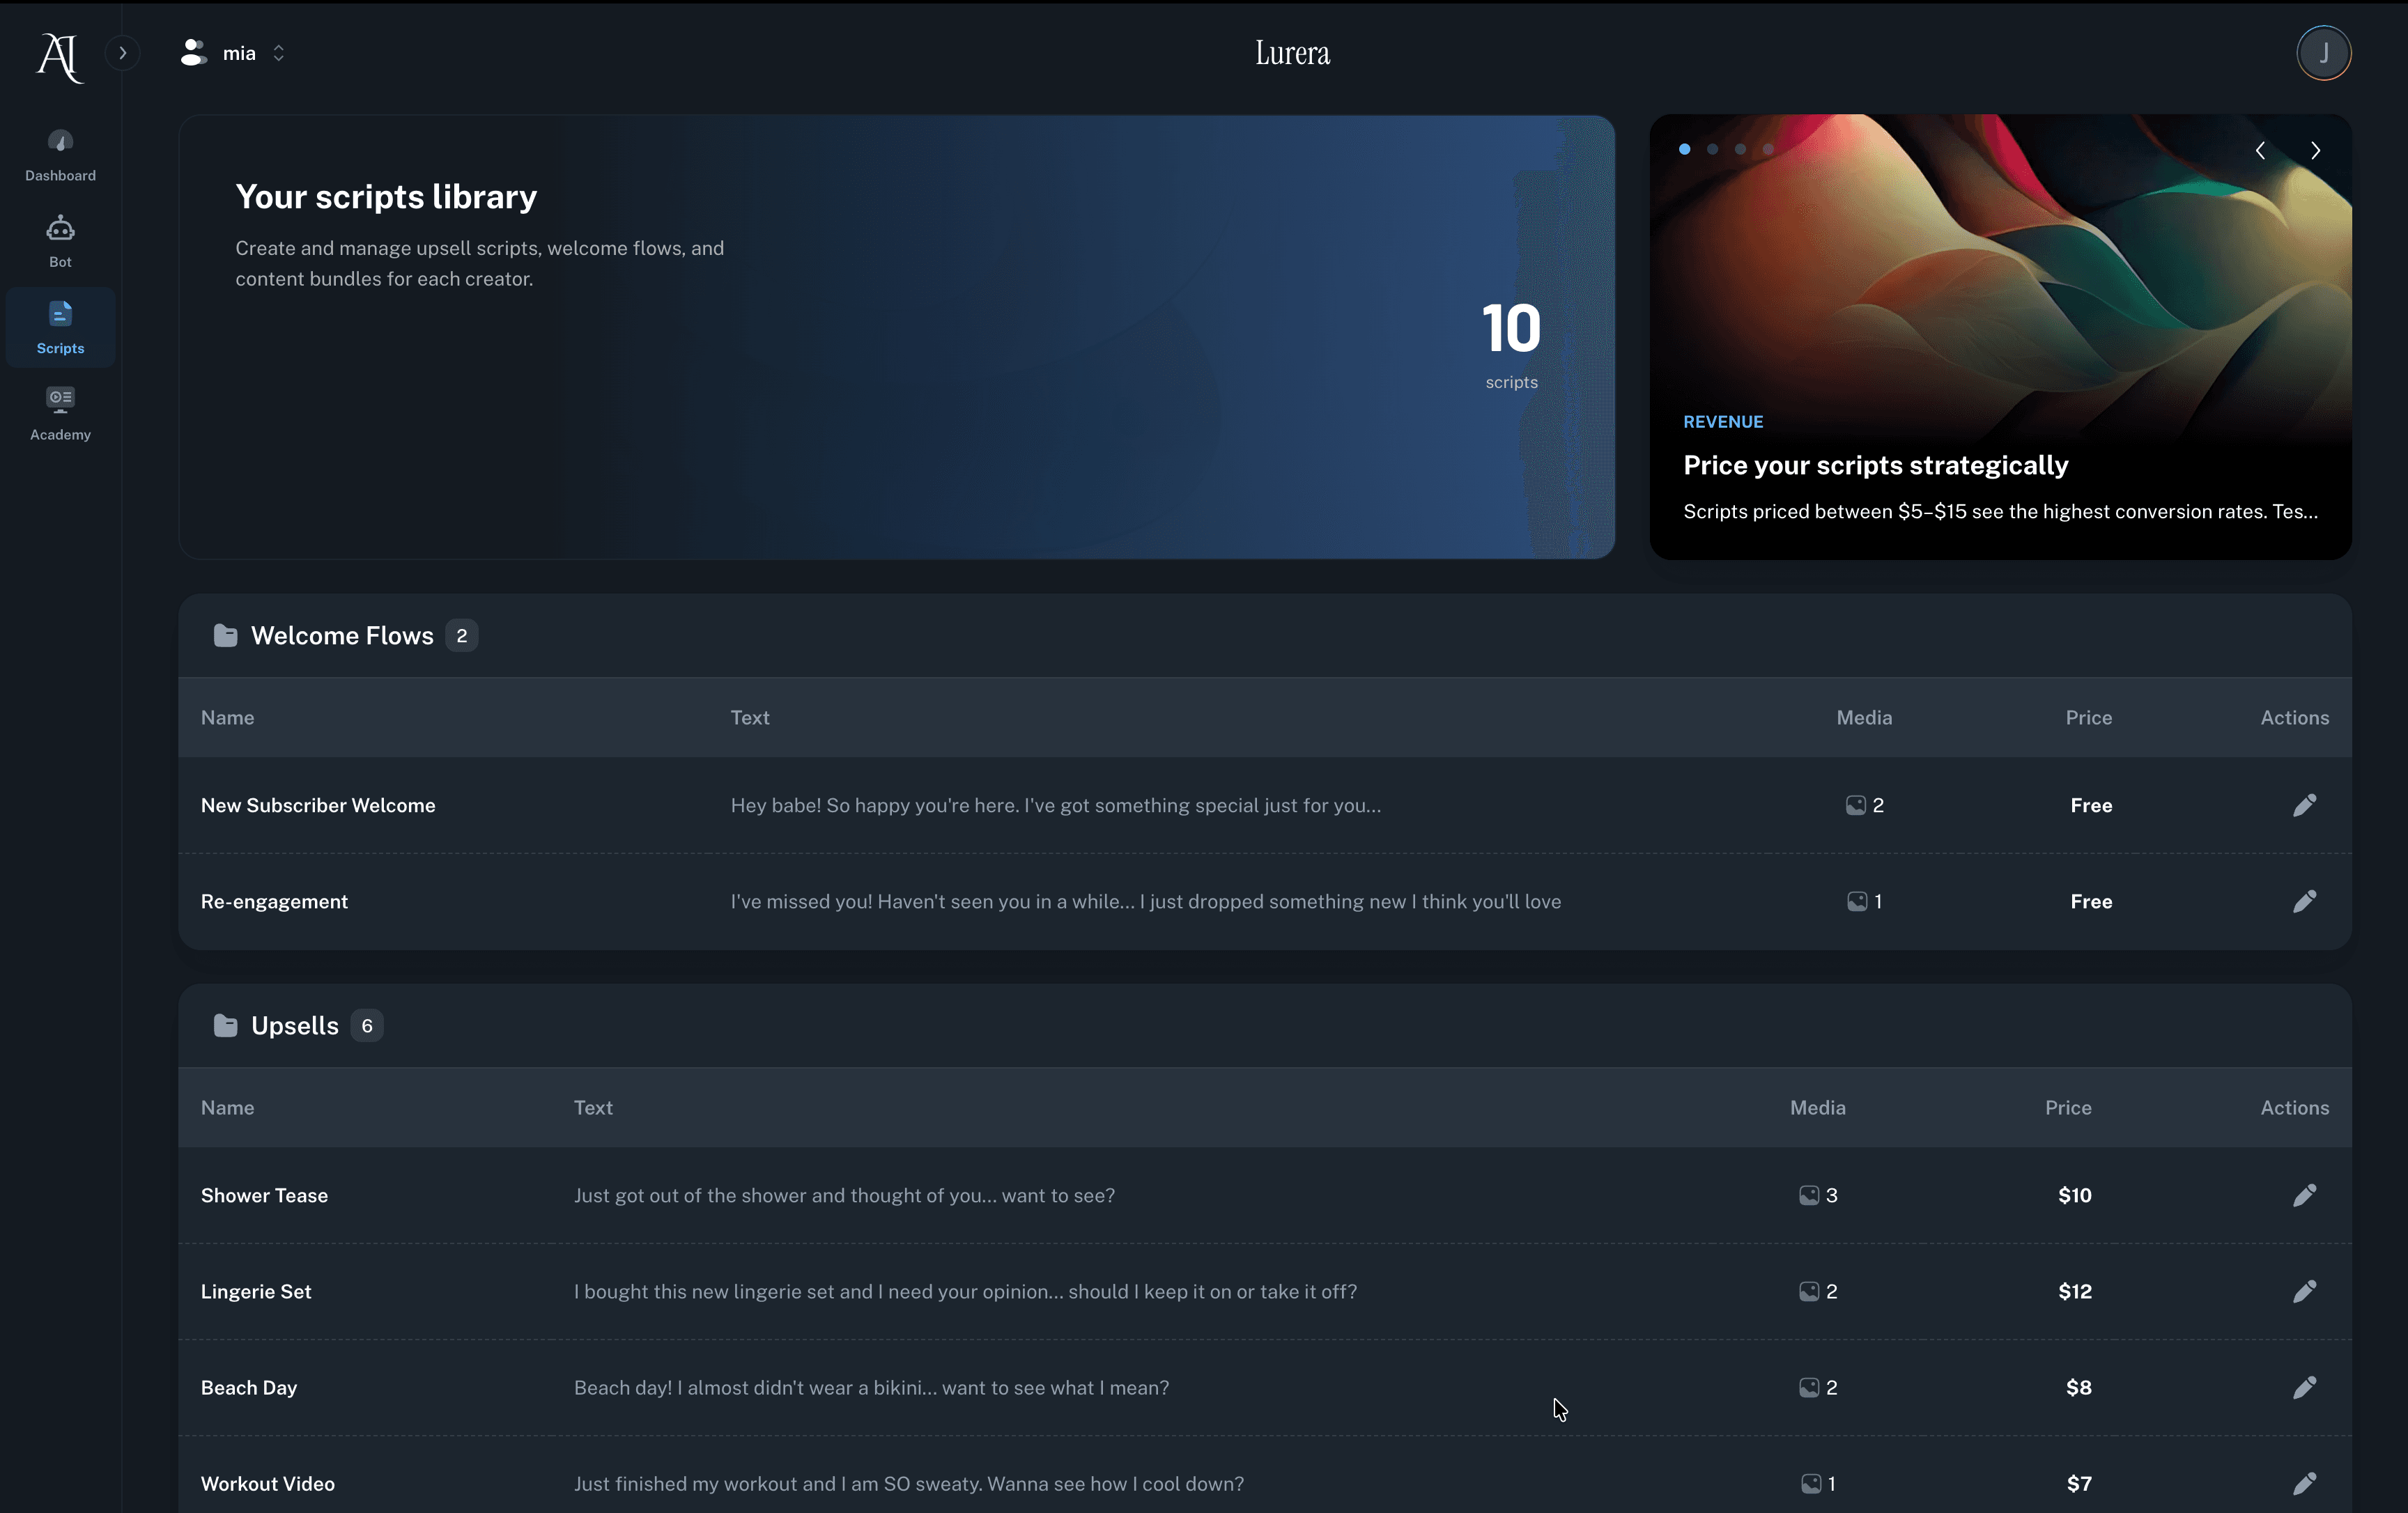This screenshot has height=1513, width=2408.
Task: Open the profile menu via the J avatar
Action: 2323,53
